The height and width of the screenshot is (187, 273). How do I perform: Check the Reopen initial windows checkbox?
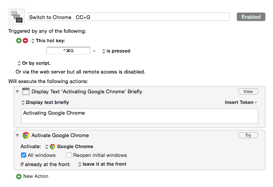pos(69,155)
